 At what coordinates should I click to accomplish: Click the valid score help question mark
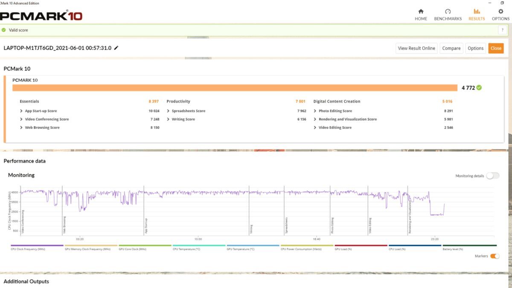[502, 30]
